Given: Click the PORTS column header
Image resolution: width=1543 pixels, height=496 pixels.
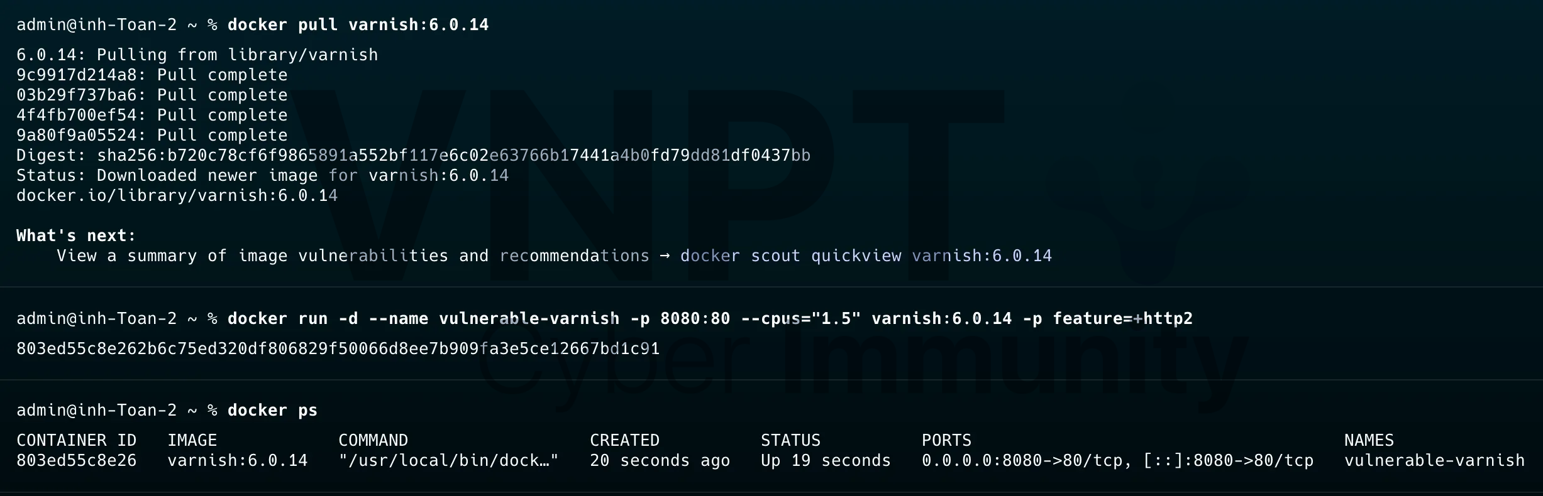Looking at the screenshot, I should [x=946, y=440].
